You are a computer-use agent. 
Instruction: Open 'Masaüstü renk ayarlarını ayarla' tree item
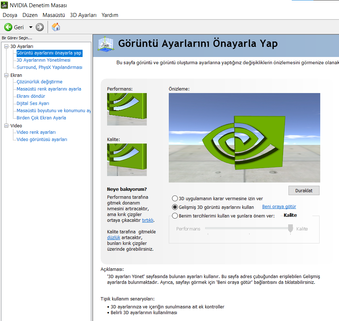coord(49,89)
